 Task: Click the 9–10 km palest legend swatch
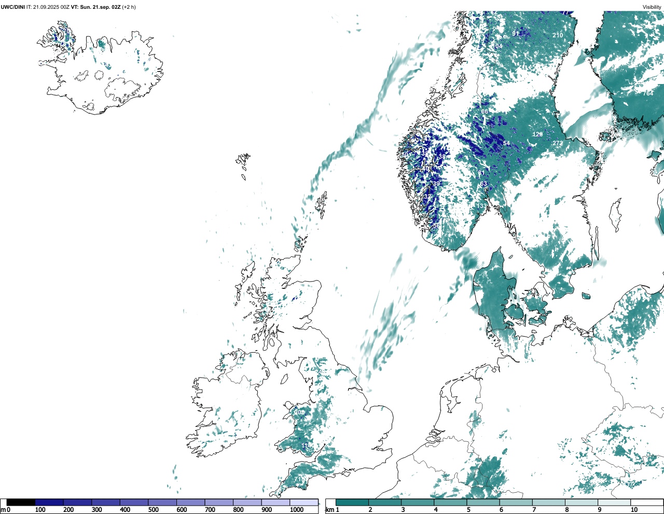tap(614, 503)
